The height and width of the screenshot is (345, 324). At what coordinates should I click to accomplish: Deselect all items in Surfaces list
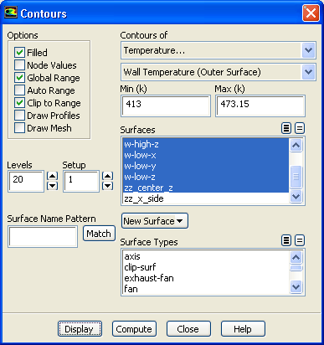(x=300, y=128)
